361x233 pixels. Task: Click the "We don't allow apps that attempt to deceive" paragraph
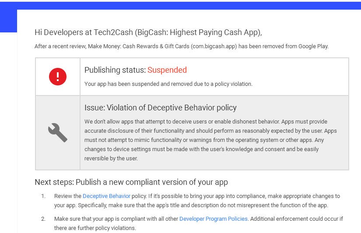[x=210, y=140]
